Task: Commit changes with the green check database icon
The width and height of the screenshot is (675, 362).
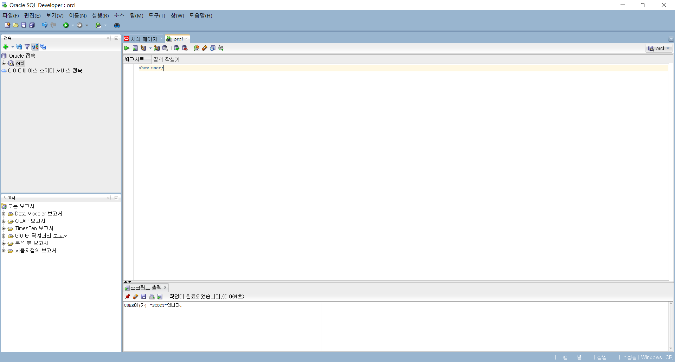Action: (x=176, y=48)
